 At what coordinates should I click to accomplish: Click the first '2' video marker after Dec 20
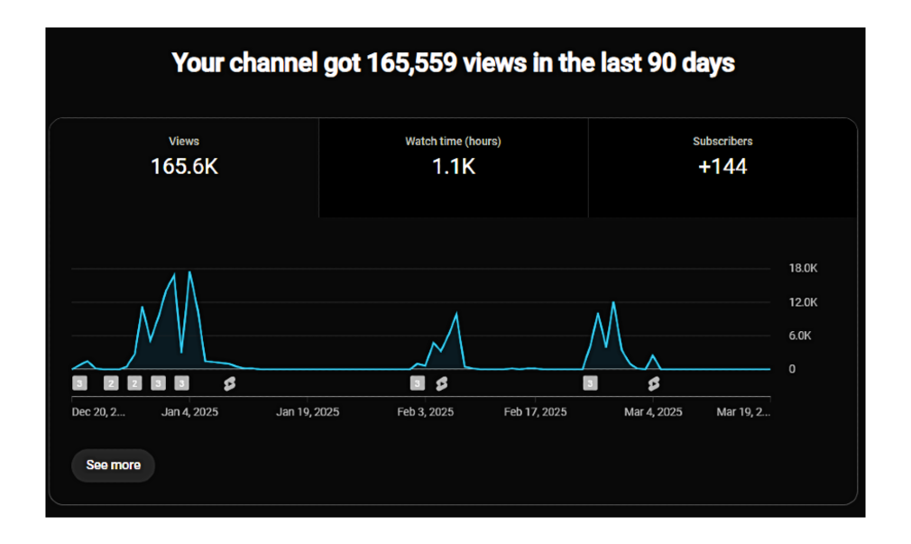(x=111, y=383)
